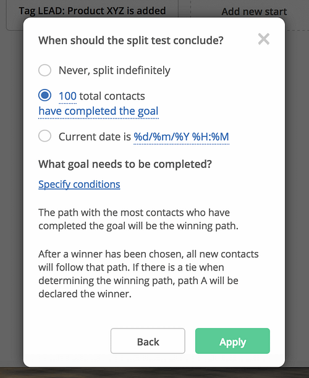Viewport: 309px width, 378px height.
Task: Select the "Never, split indefinitely" radio button
Action: click(44, 70)
